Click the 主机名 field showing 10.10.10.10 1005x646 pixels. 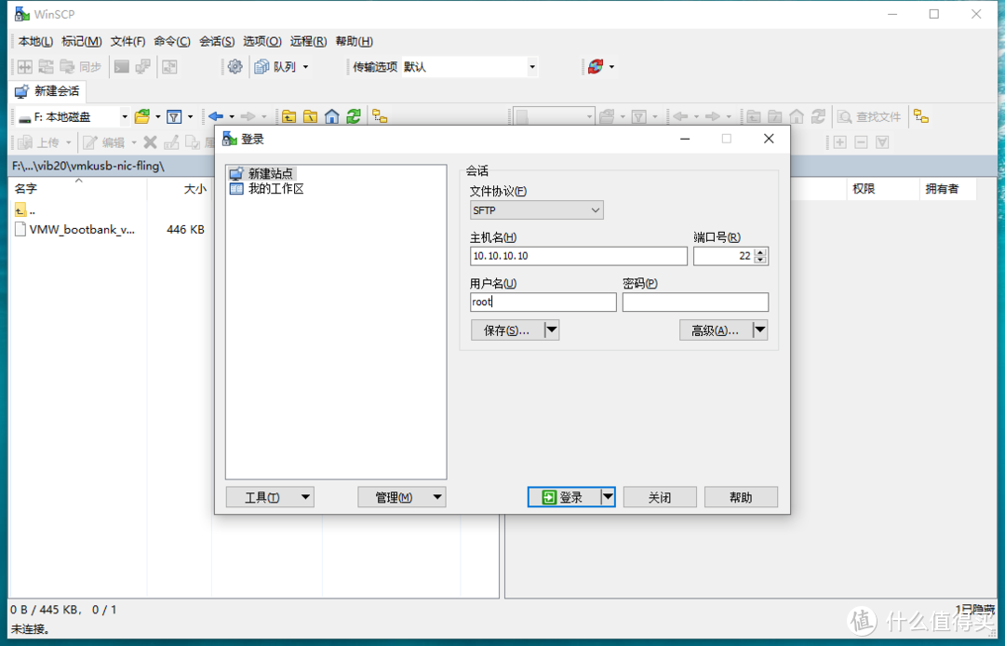[578, 256]
